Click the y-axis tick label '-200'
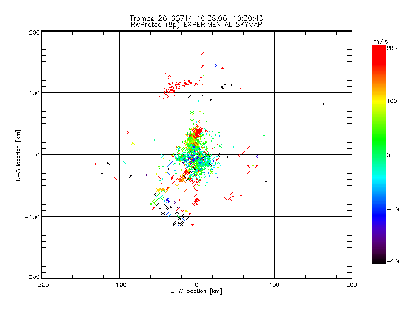The width and height of the screenshot is (414, 310). tap(33, 277)
